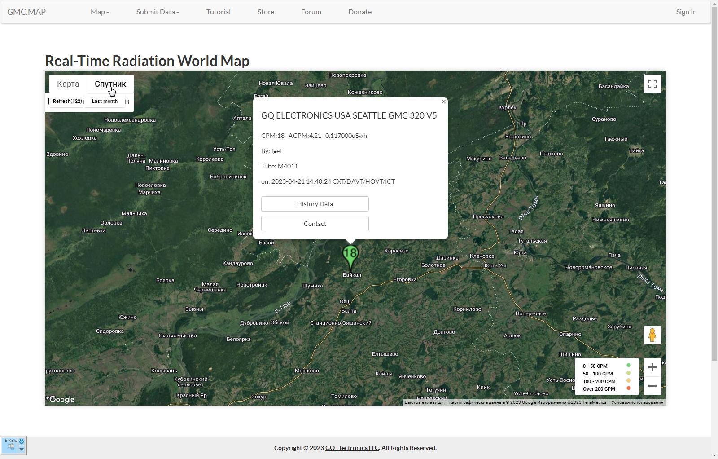The image size is (718, 459).
Task: Switch map to Спутник satellite view
Action: (110, 84)
